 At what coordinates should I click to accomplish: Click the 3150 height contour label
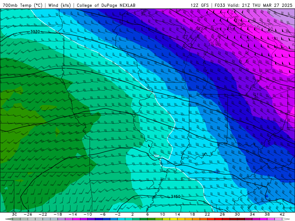coord(176,197)
